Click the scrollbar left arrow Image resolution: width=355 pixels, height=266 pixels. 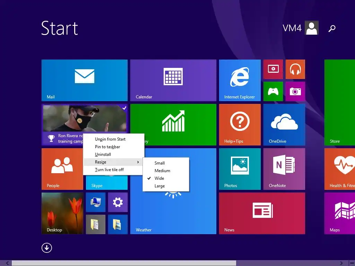tap(8, 263)
